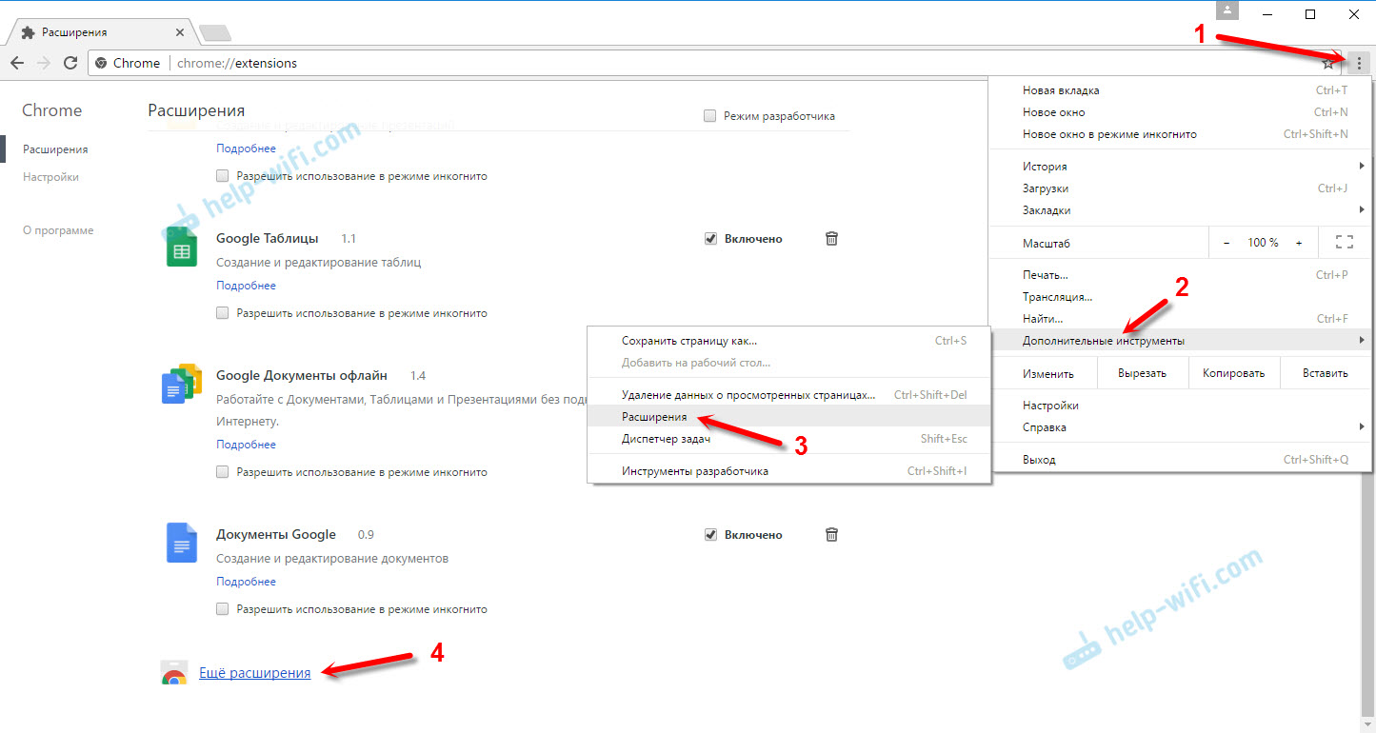Increase zoom with the plus button

pos(1298,243)
